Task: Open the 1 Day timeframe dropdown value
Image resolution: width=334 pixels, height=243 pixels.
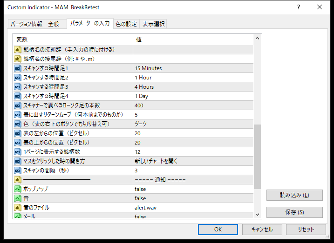Action: (193, 96)
